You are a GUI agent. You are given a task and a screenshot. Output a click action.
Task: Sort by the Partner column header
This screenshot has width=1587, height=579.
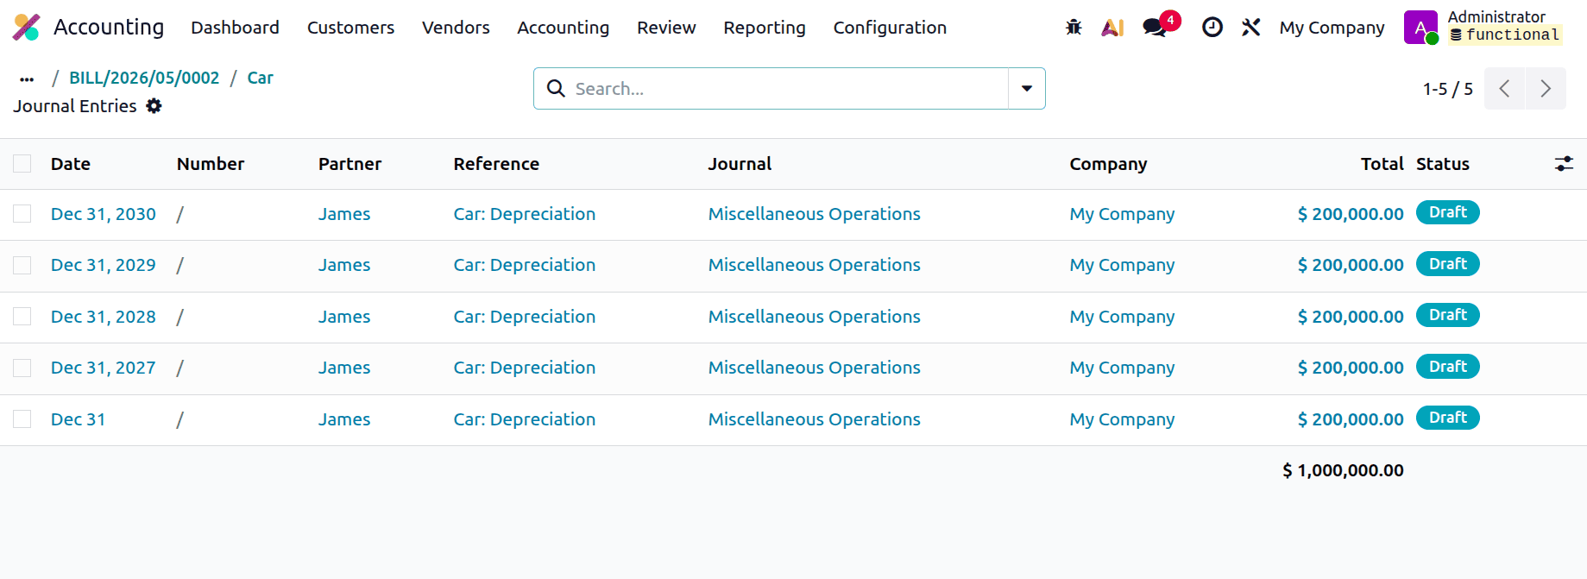[x=350, y=164]
